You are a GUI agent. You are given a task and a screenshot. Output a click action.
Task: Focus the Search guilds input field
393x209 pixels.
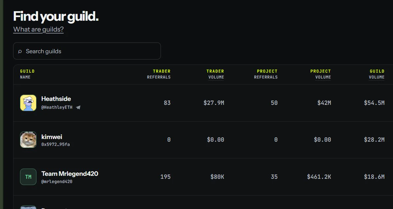(87, 51)
